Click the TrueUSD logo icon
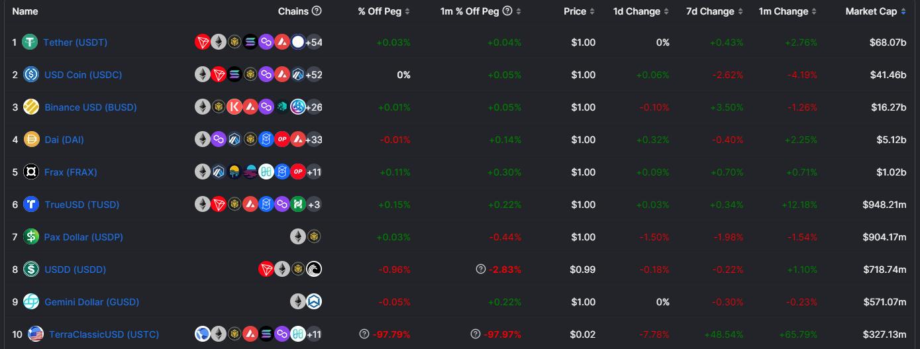 pyautogui.click(x=31, y=205)
